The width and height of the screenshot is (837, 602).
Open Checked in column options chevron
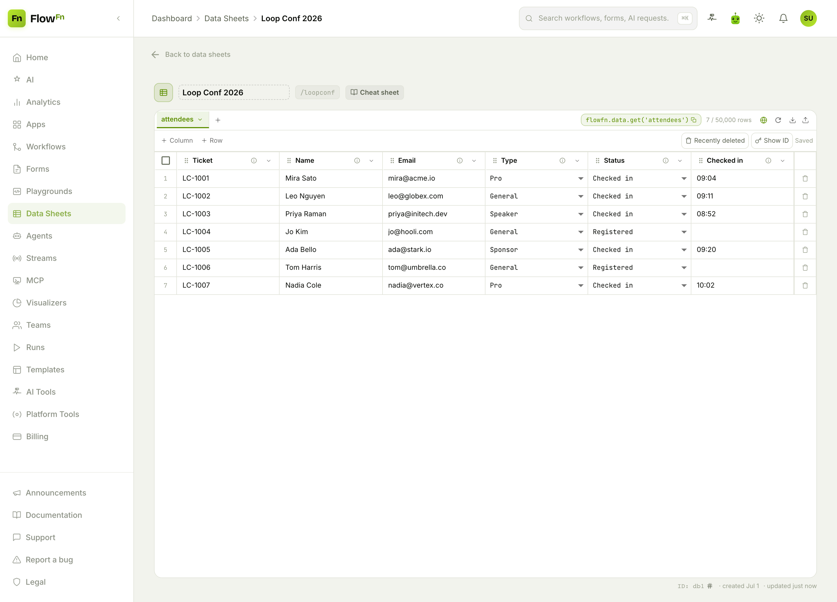point(782,161)
